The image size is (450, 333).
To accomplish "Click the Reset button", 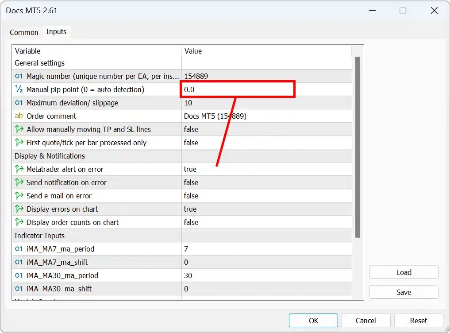I will tap(418, 321).
